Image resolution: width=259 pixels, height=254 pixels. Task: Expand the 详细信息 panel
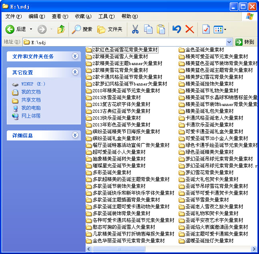coord(75,135)
